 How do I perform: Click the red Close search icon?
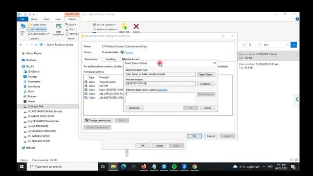coord(136,28)
